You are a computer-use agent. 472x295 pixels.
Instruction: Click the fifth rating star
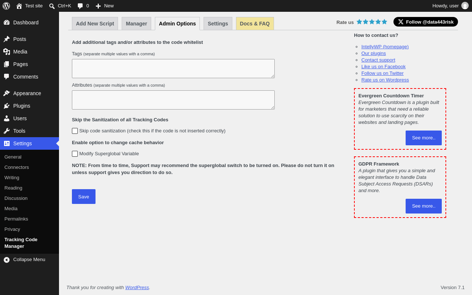[384, 22]
